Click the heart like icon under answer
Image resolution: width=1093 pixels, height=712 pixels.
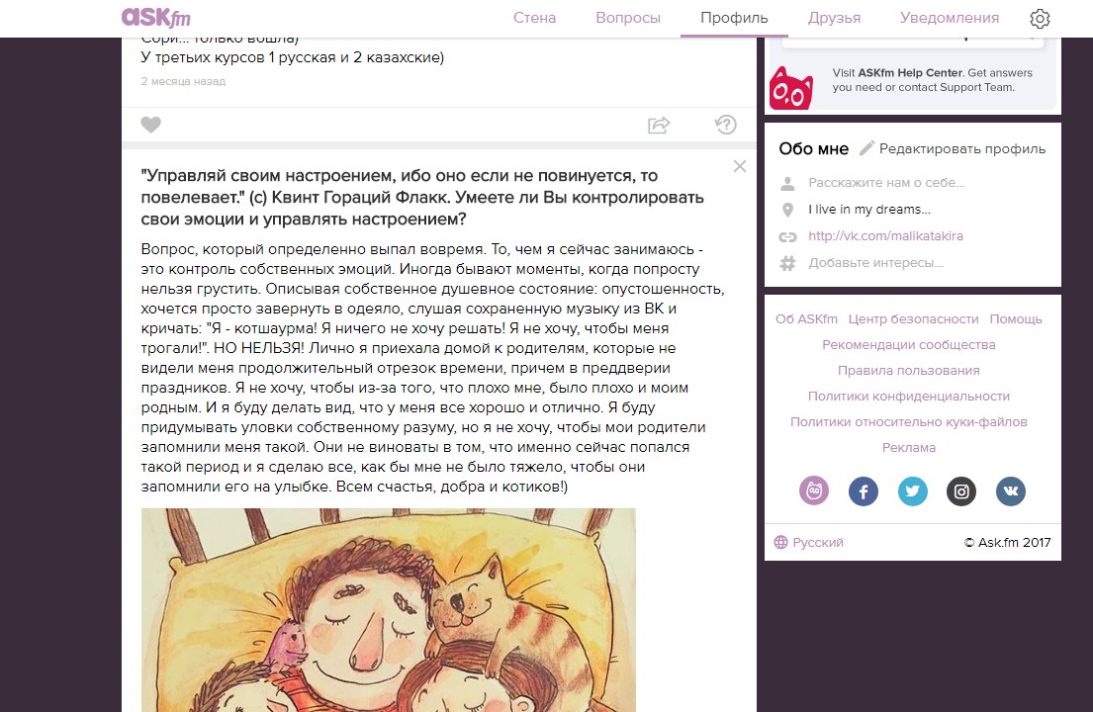tap(150, 125)
